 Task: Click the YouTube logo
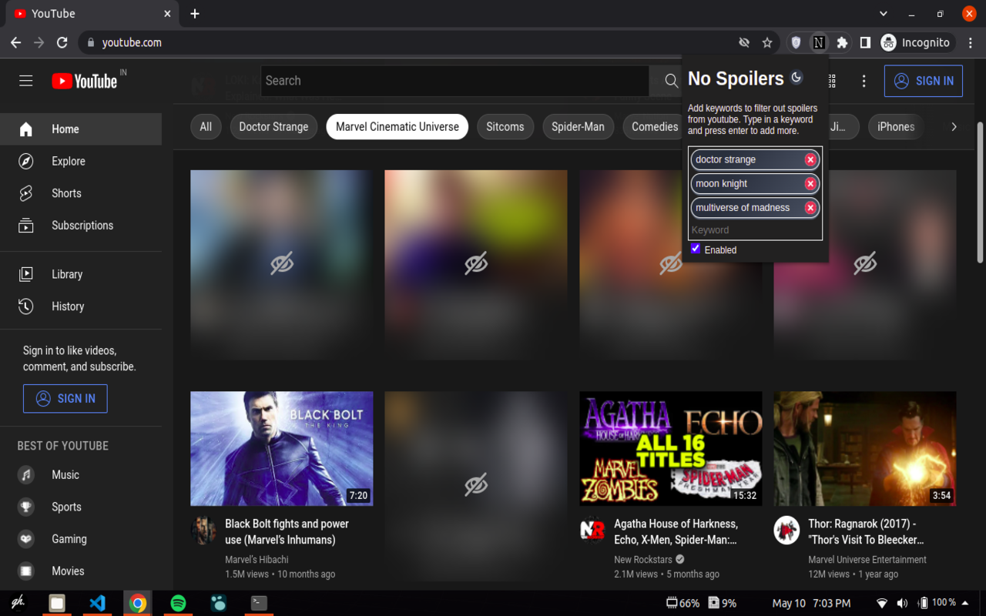click(85, 81)
